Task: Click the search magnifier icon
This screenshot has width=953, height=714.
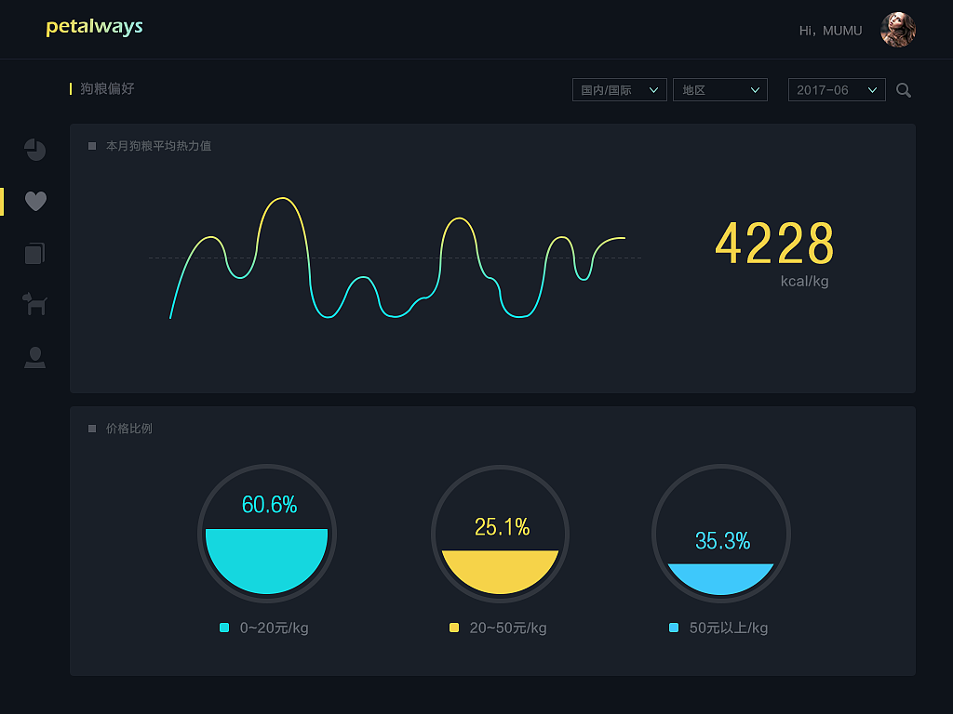Action: 904,90
